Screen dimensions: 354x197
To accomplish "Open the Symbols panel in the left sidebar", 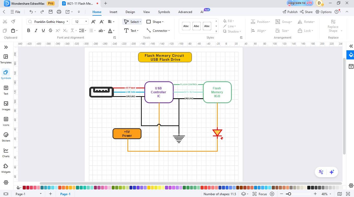I will tap(6, 74).
